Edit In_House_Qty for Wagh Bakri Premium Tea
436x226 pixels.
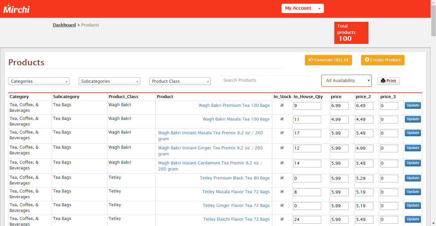[x=307, y=106]
